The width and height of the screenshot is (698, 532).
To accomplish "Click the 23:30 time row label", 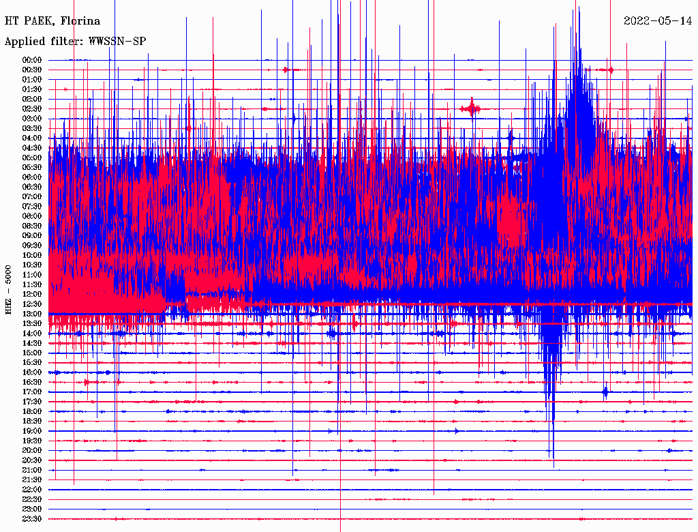I will [32, 519].
